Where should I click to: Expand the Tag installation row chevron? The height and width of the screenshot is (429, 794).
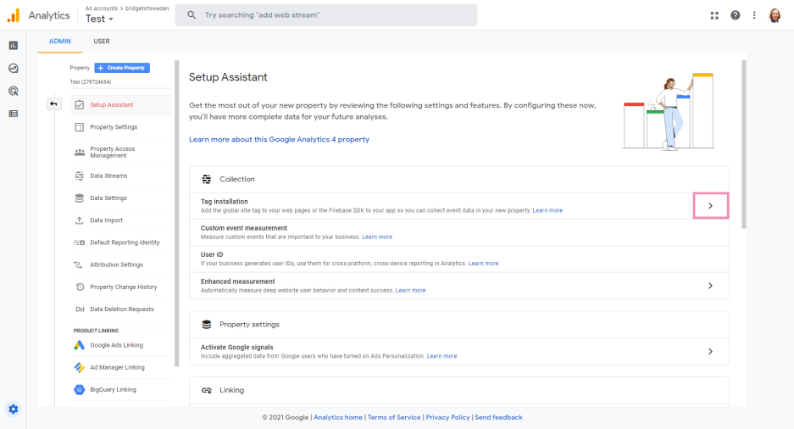710,205
